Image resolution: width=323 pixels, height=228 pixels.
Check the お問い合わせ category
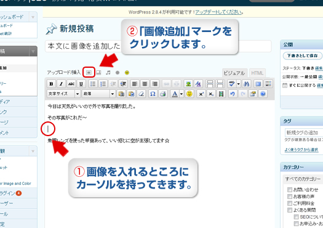pyautogui.click(x=290, y=190)
